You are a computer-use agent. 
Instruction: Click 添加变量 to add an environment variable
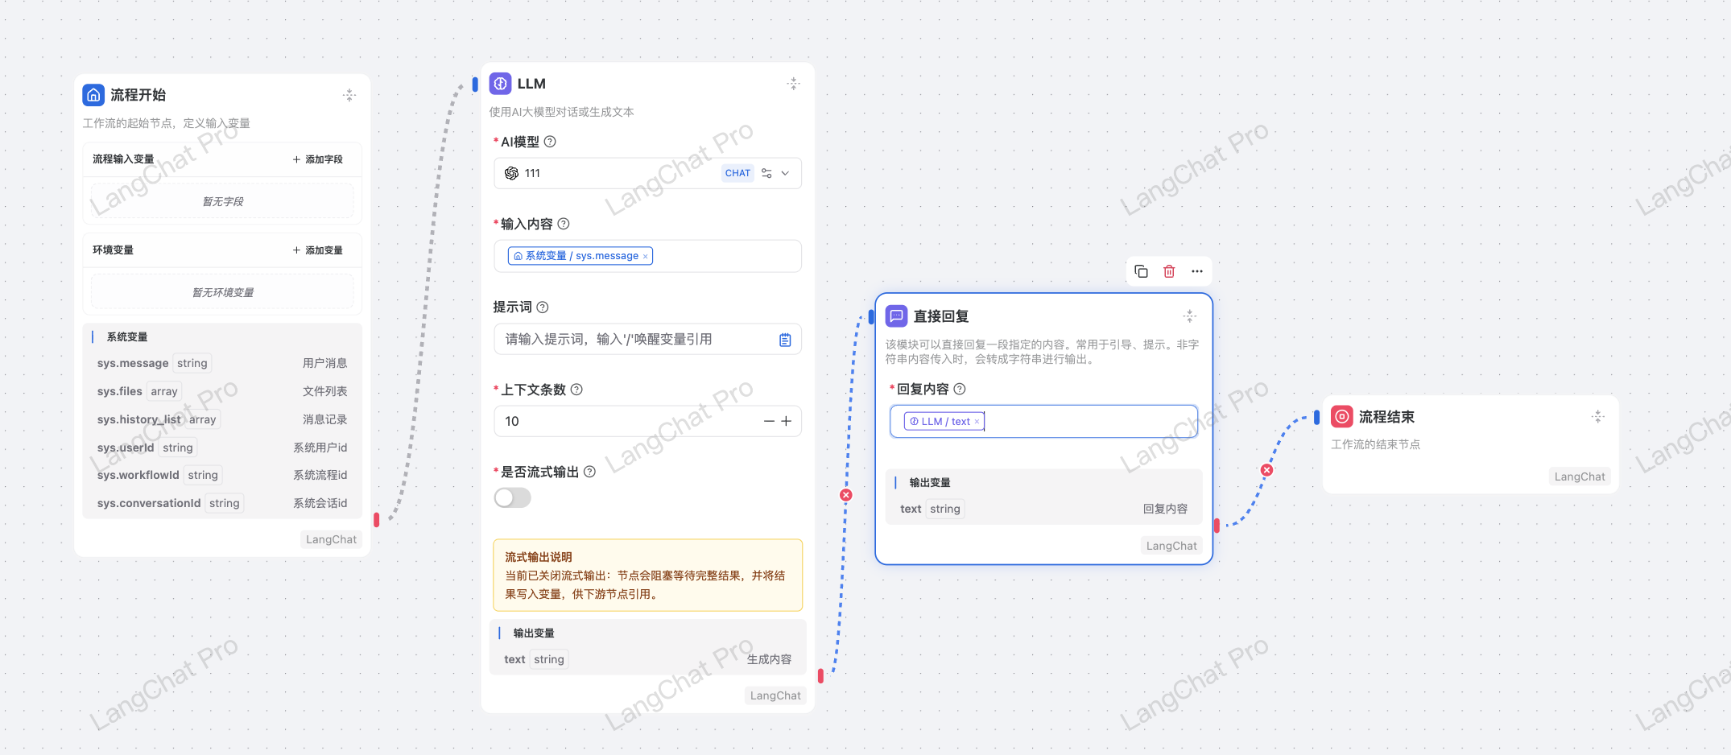tap(318, 250)
